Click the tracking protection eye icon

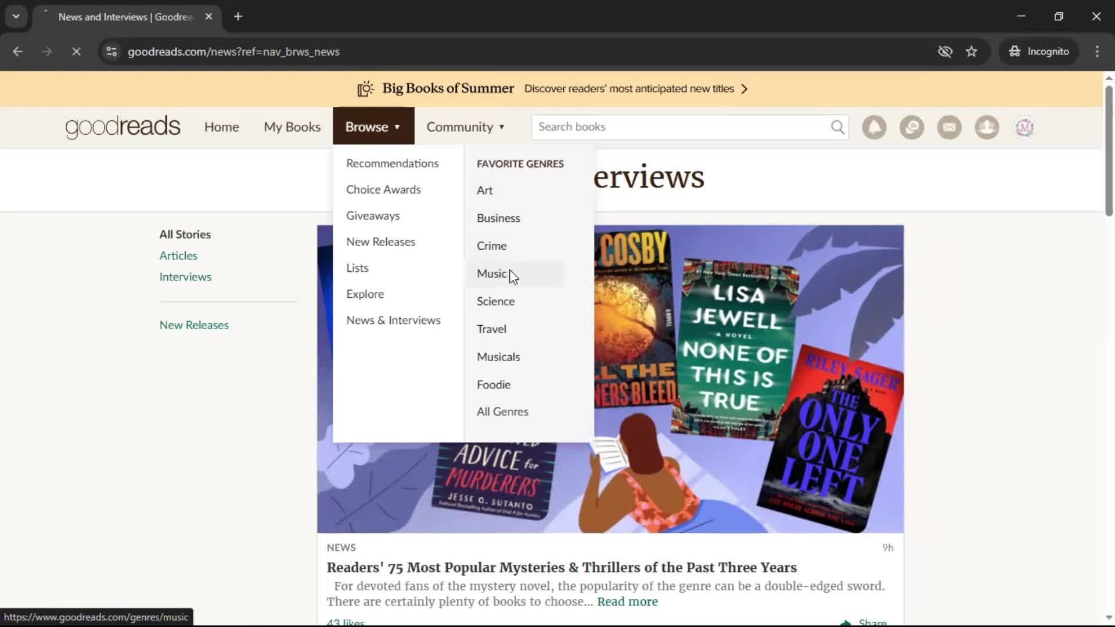pyautogui.click(x=945, y=52)
